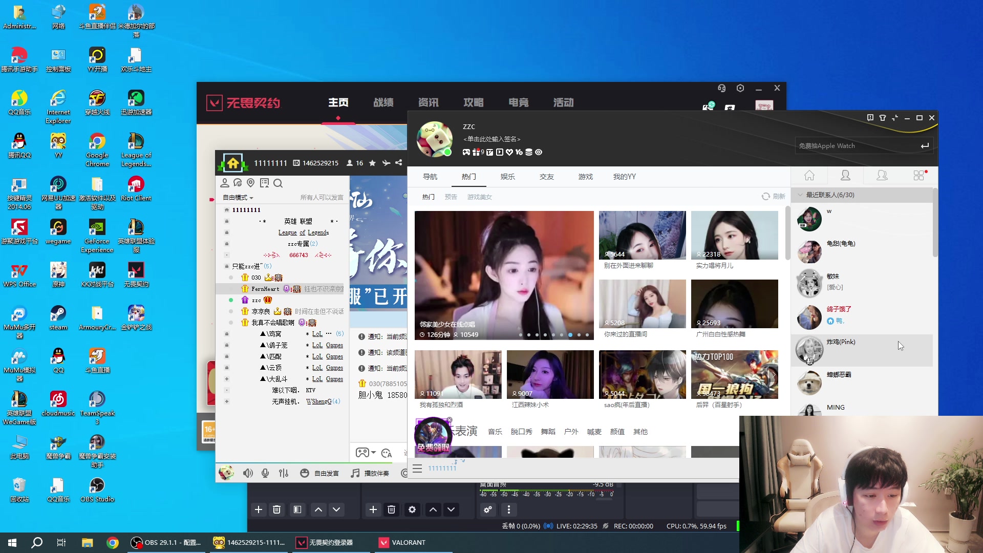Open the channel search magnifier icon

(278, 183)
